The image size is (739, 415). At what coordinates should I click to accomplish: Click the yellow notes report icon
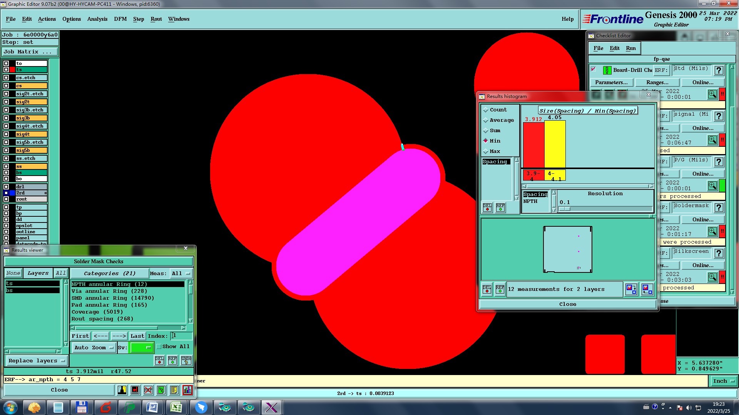pyautogui.click(x=174, y=390)
